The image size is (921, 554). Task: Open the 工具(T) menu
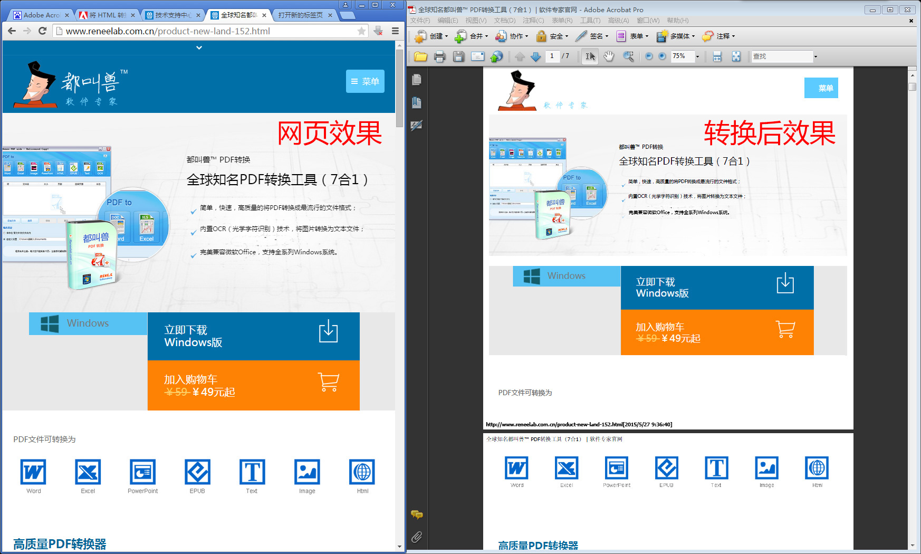point(590,21)
